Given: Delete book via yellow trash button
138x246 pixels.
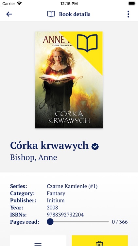Looking at the screenshot, I should [x=100, y=240].
